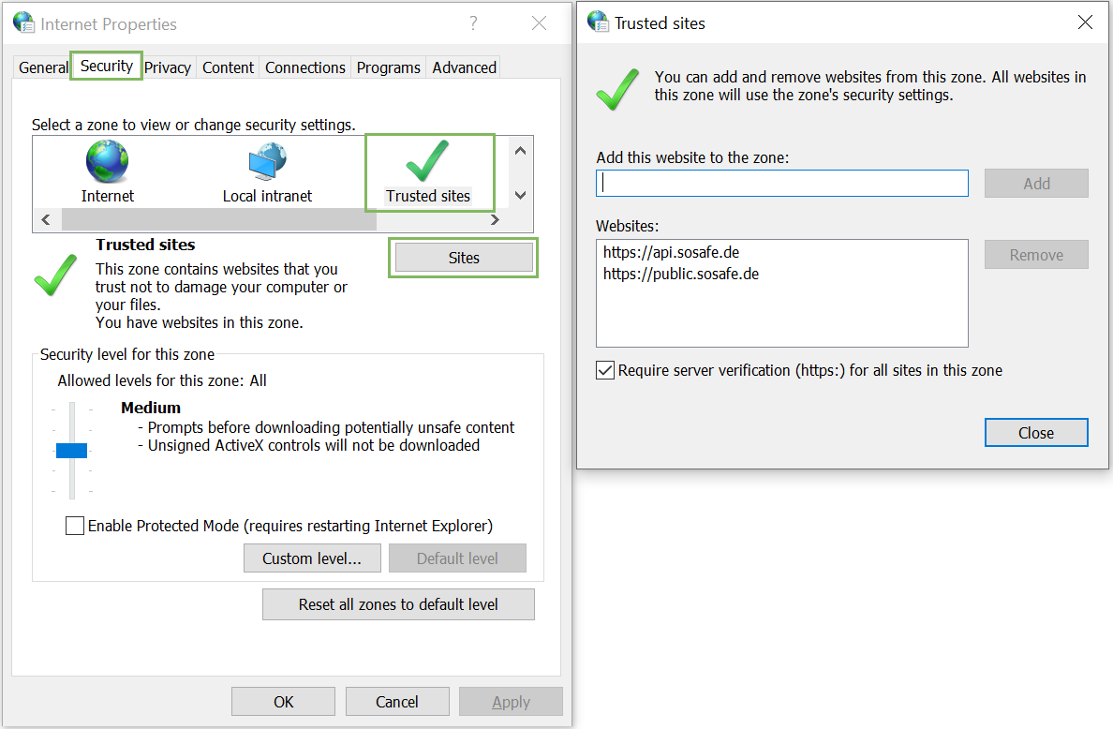
Task: Select the Local intranet zone icon
Action: click(267, 163)
